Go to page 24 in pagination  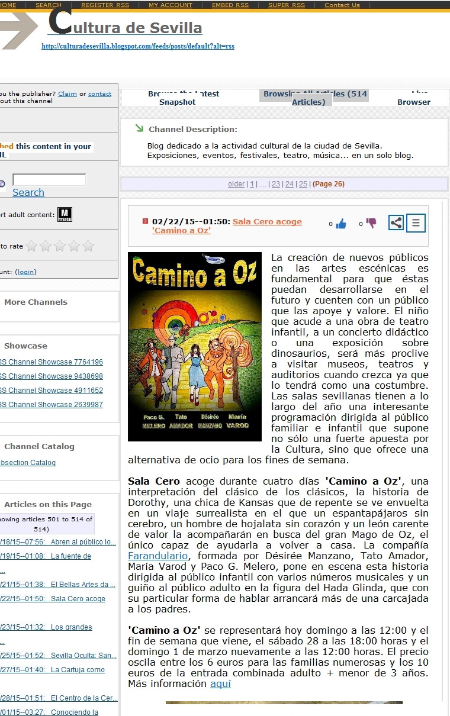(290, 184)
